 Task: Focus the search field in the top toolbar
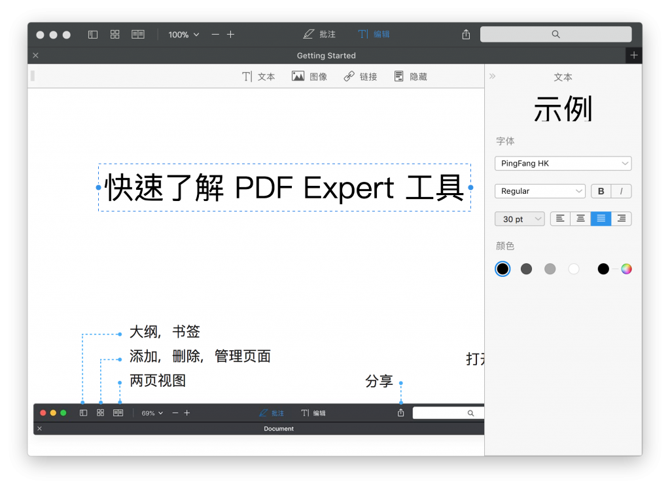click(x=556, y=34)
